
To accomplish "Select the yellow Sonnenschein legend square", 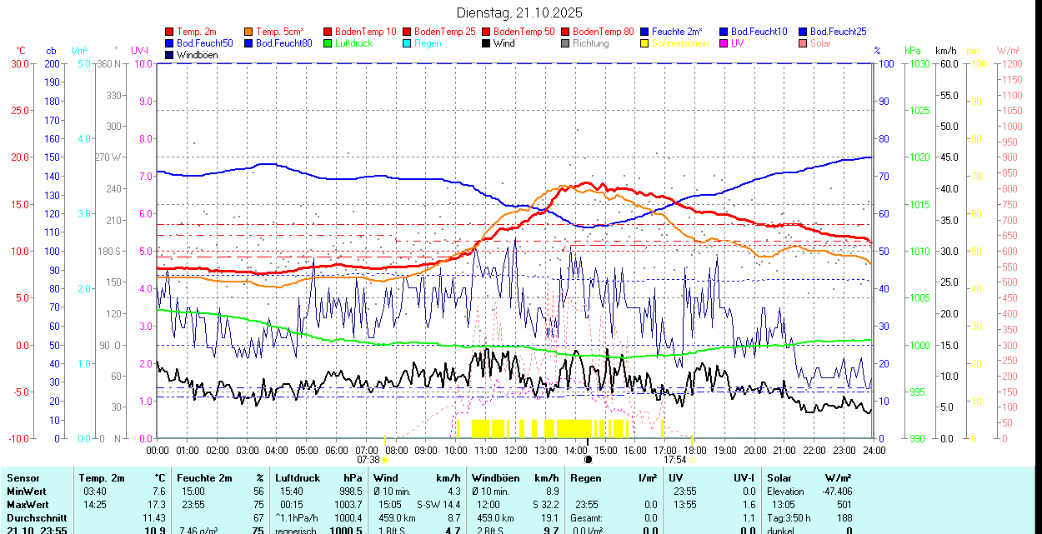I will pos(645,43).
